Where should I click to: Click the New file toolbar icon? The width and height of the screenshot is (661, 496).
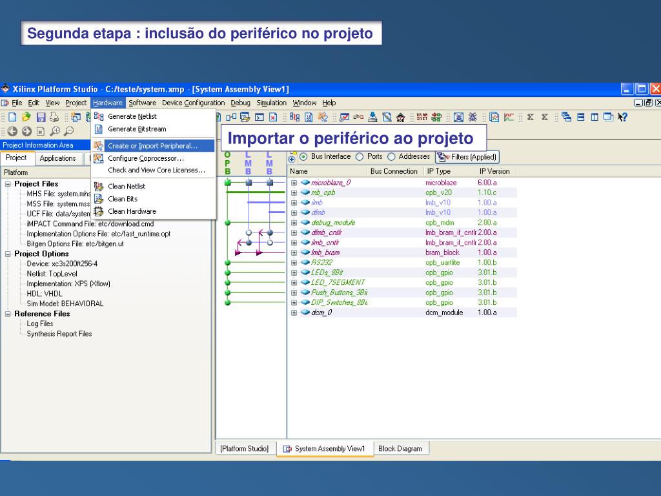coord(13,118)
